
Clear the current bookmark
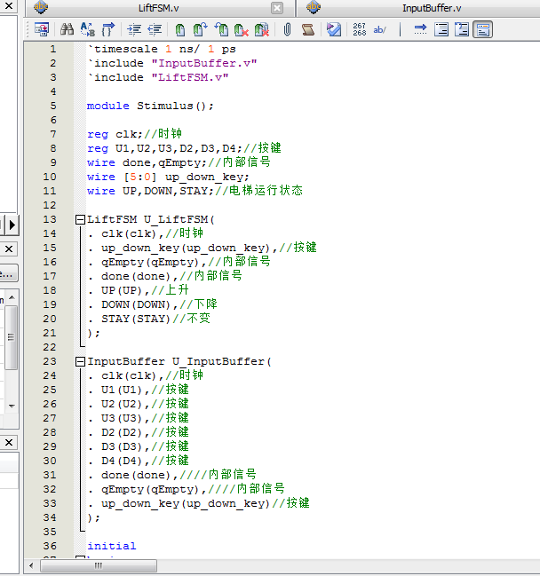242,29
